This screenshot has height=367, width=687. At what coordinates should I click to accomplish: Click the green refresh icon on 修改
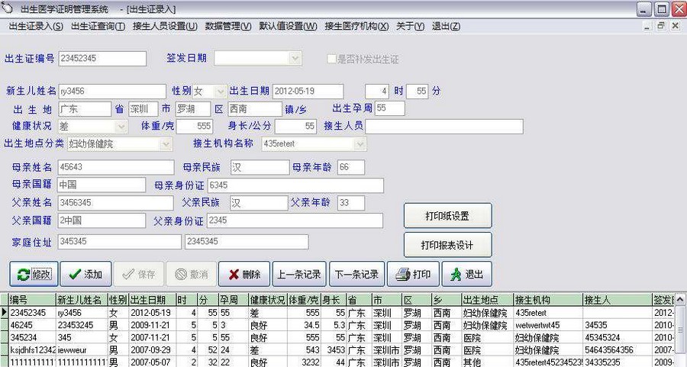point(23,275)
